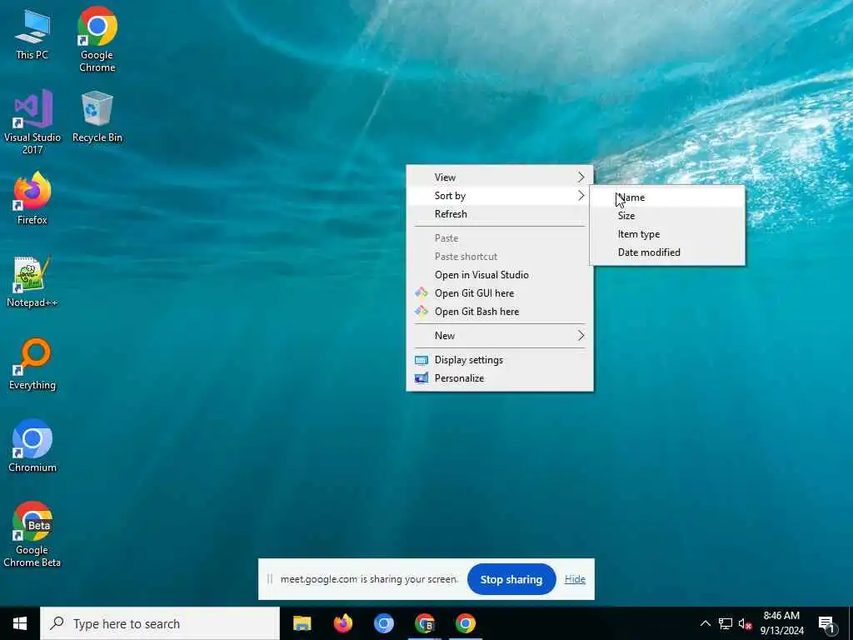853x640 pixels.
Task: Open Personalize from the context menu
Action: [x=500, y=378]
